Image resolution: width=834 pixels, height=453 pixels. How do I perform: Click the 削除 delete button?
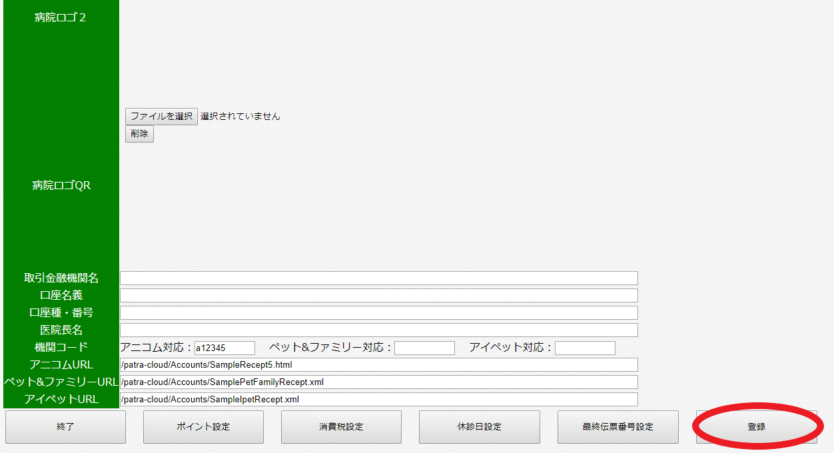pos(139,134)
